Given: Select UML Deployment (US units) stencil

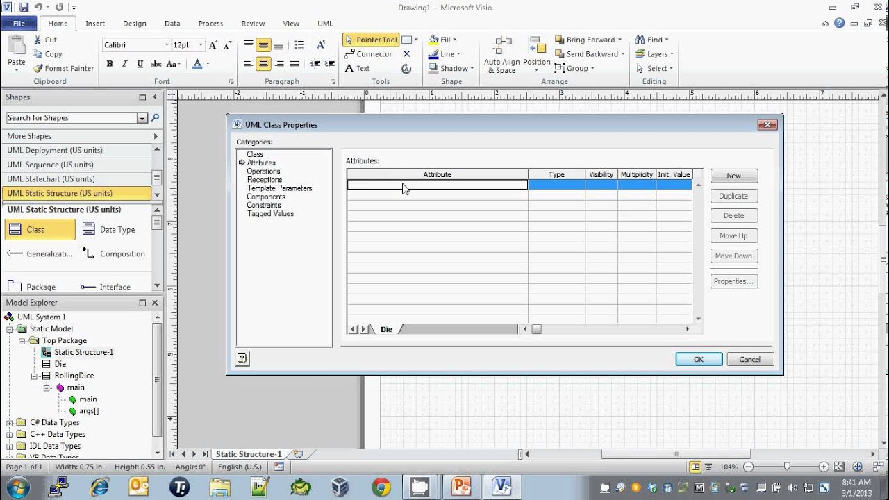Looking at the screenshot, I should [76, 150].
